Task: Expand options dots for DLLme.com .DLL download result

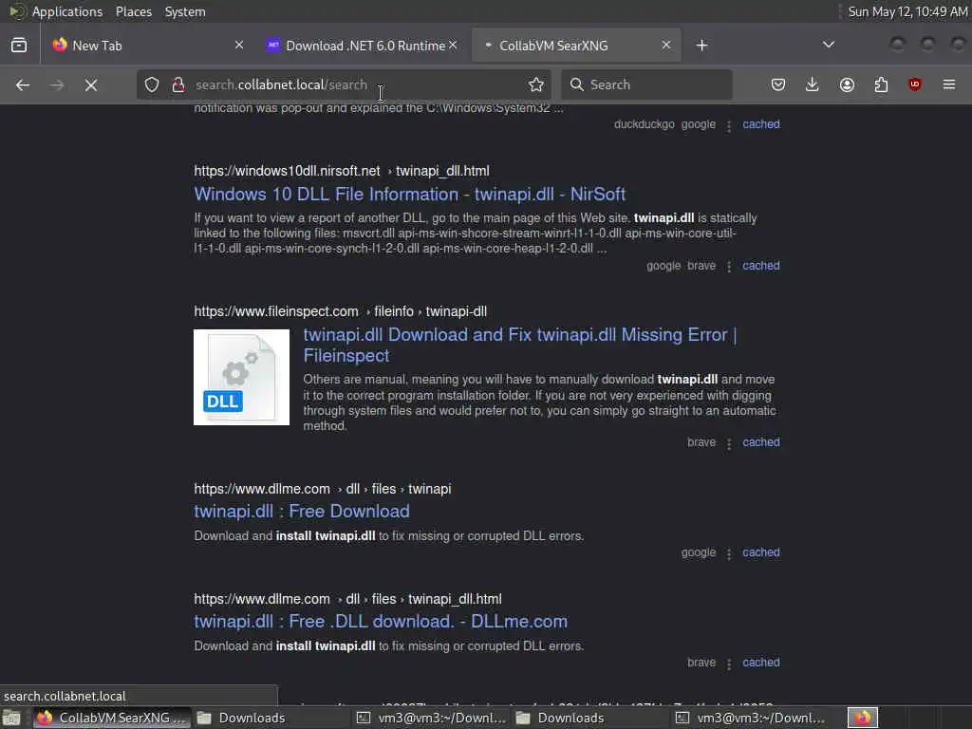Action: click(729, 664)
